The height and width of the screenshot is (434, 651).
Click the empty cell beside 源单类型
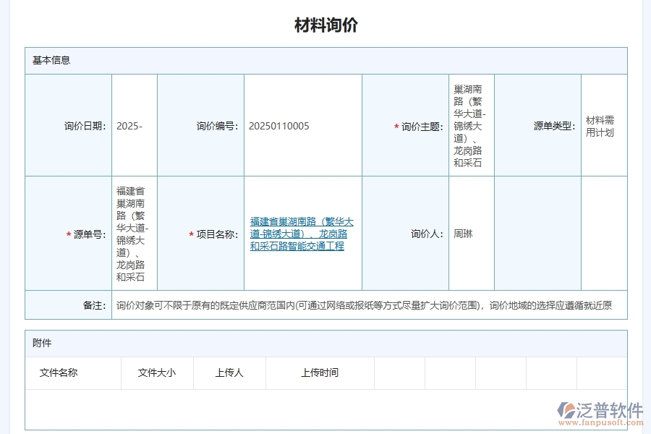click(537, 233)
